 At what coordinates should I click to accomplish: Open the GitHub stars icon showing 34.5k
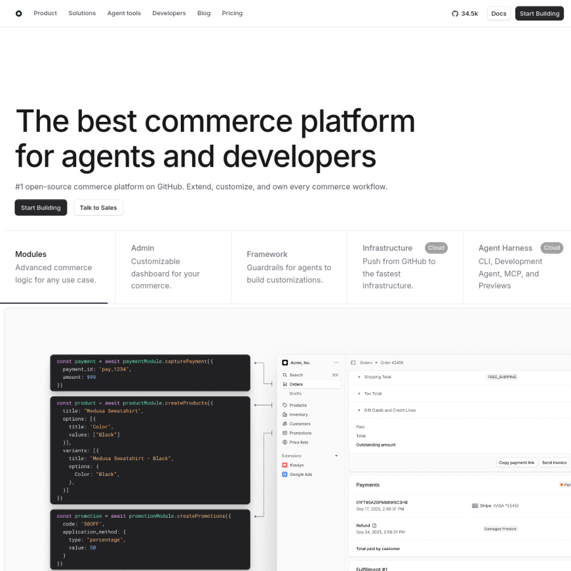pyautogui.click(x=455, y=13)
